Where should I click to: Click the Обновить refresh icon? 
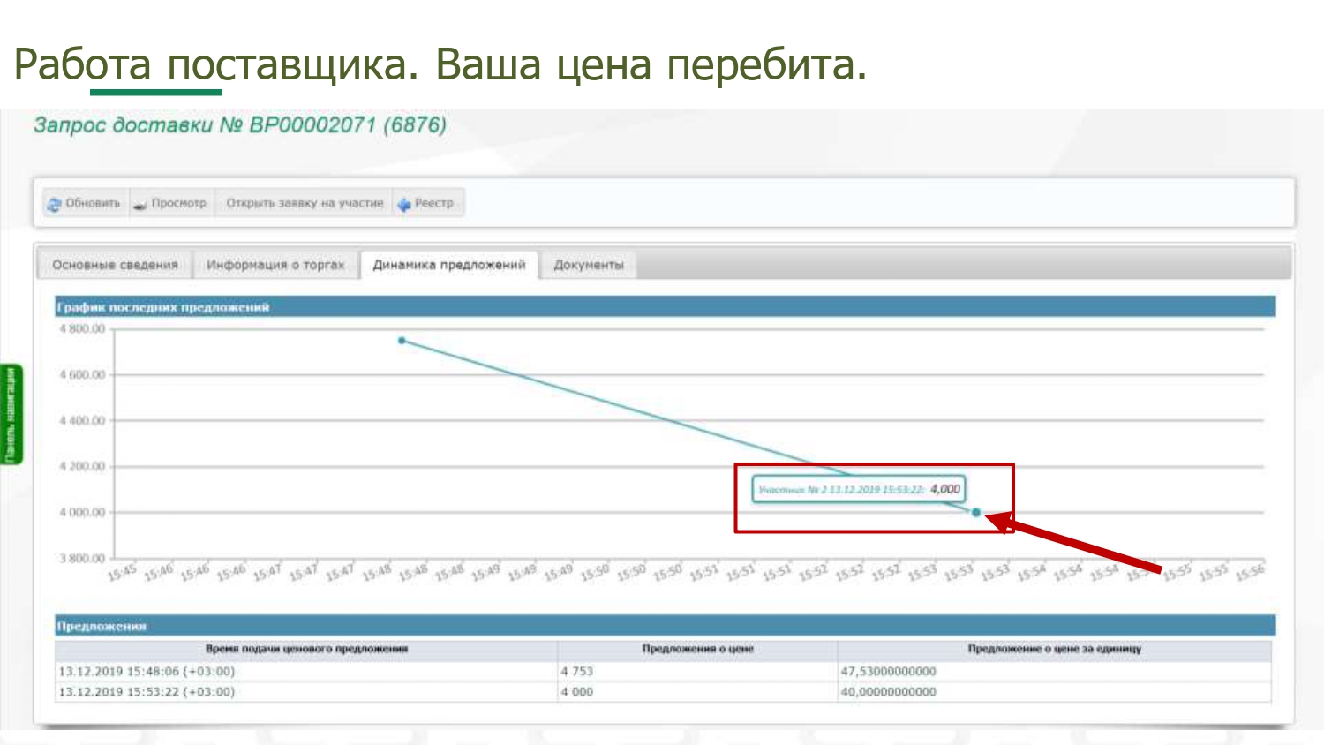pos(55,204)
